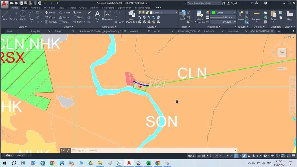The image size is (297, 167).
Task: Switch to the bandocu drawing tab
Action: (233, 31)
